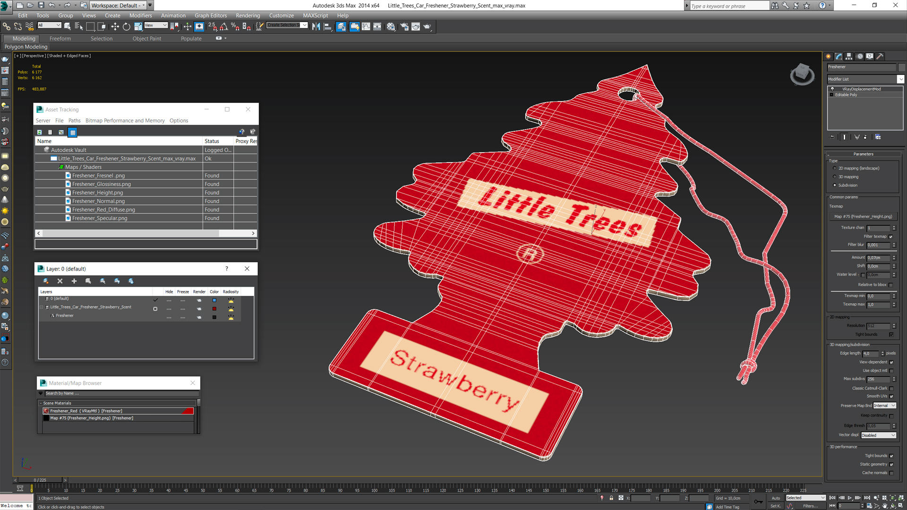Image resolution: width=907 pixels, height=510 pixels.
Task: Switch to the Utilities hammer panel tab
Action: tap(880, 56)
